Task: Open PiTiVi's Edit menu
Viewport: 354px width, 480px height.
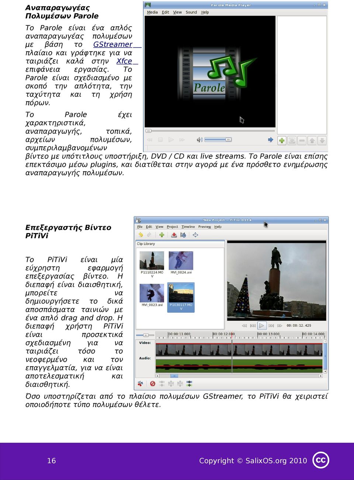Action: click(149, 227)
